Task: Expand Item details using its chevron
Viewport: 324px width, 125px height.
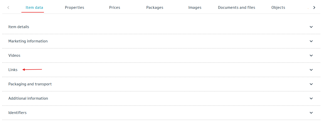Action: pyautogui.click(x=311, y=27)
